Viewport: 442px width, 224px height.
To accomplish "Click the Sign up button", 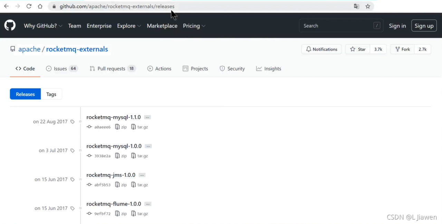I will click(424, 26).
